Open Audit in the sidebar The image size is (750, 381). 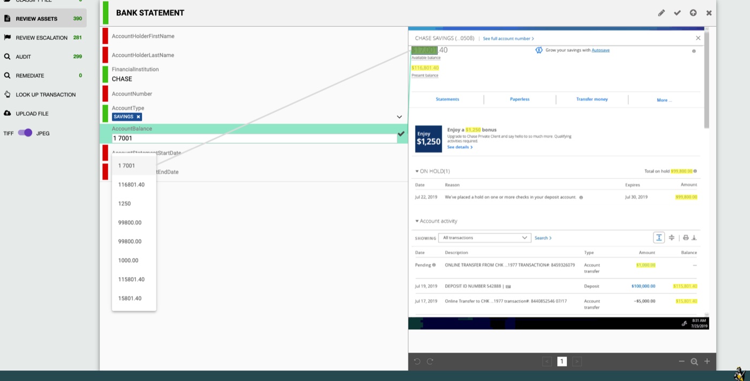coord(43,56)
